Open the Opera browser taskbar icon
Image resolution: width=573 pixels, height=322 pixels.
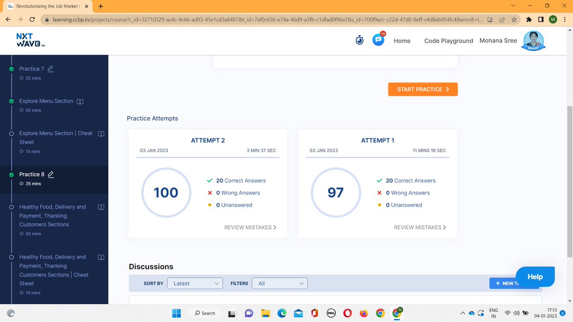[x=348, y=313]
